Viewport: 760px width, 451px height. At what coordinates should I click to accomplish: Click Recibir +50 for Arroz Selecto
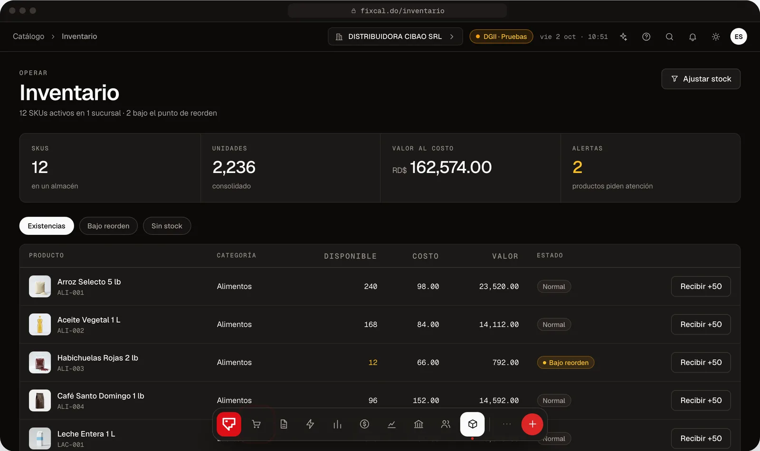coord(701,287)
